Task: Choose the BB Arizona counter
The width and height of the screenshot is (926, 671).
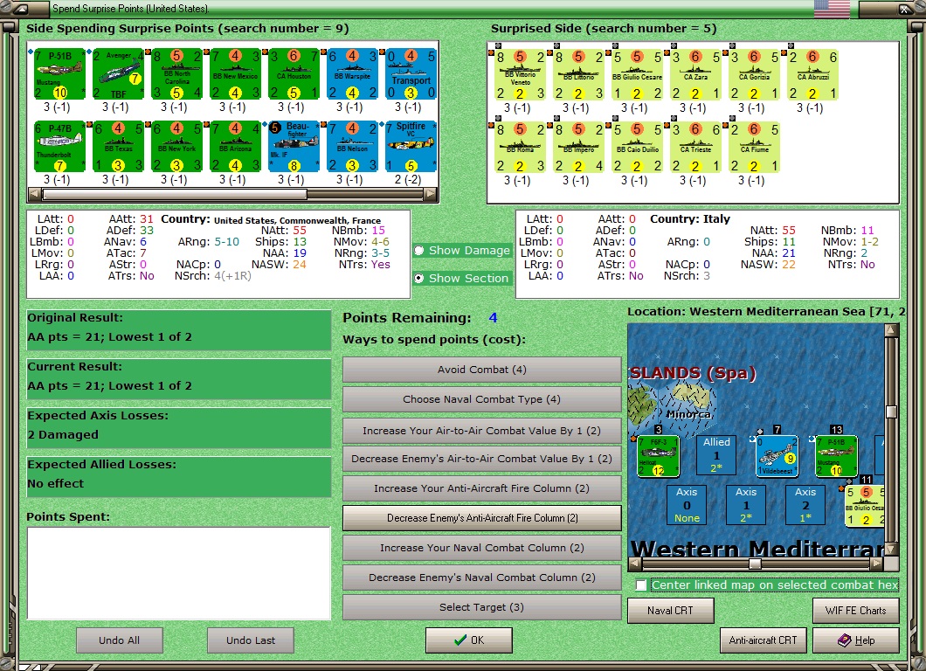Action: [236, 147]
